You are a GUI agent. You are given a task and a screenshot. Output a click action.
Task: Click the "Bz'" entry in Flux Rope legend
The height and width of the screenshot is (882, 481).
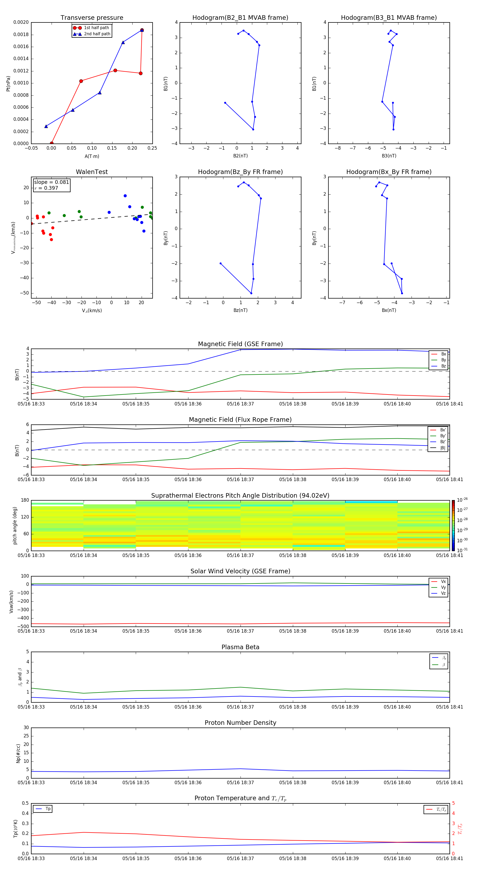[x=438, y=442]
